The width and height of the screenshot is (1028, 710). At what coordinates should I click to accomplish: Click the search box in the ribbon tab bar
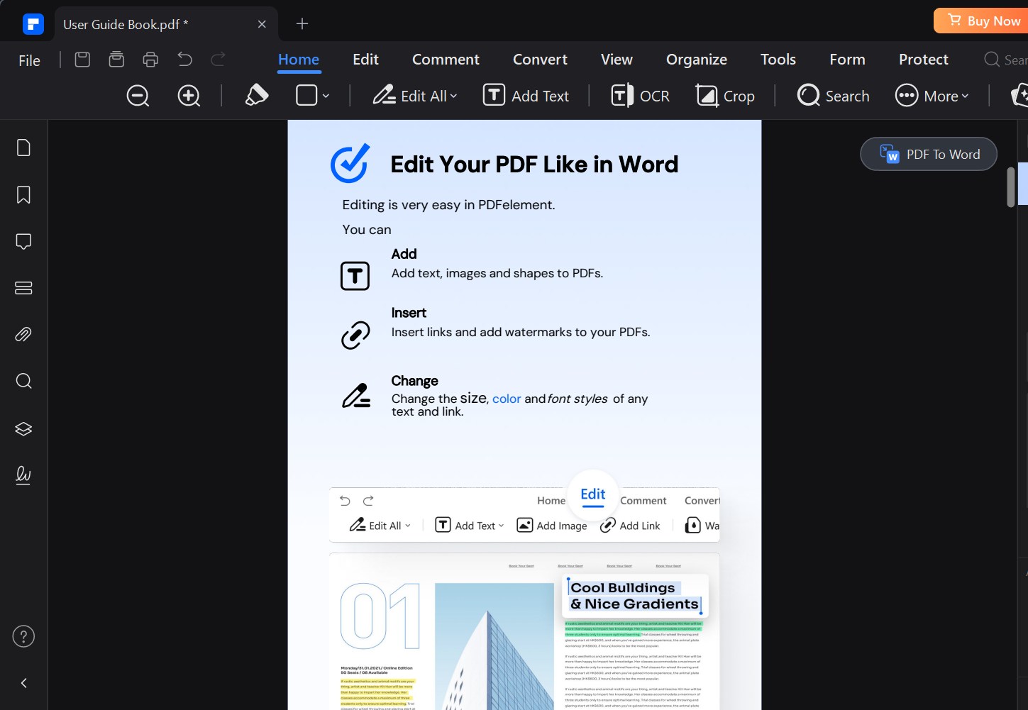(x=1006, y=60)
